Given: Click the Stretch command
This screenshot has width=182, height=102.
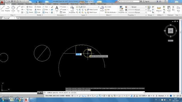Looking at the screenshot, I should click(x=30, y=12).
